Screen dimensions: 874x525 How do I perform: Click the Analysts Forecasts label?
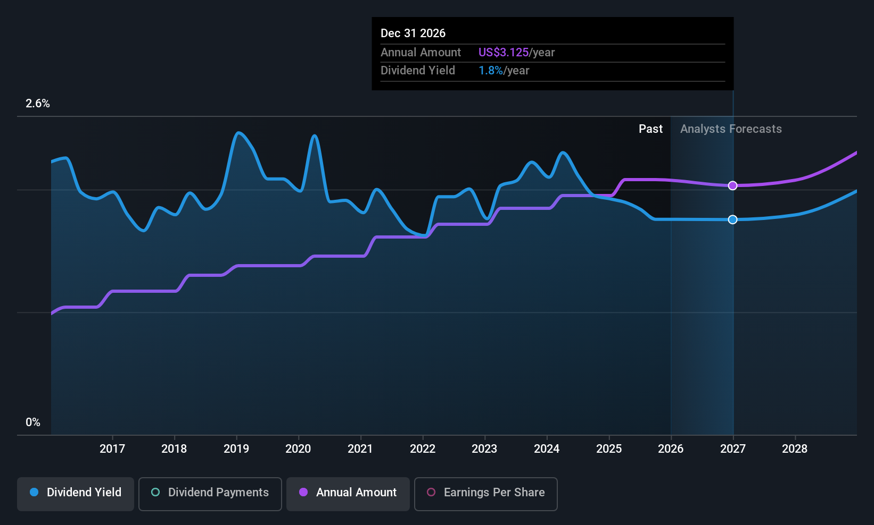tap(731, 129)
